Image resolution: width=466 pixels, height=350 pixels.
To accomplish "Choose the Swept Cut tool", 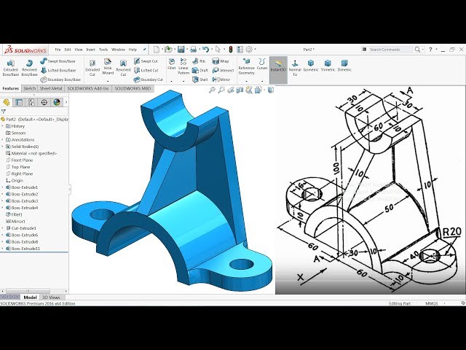I will point(146,61).
